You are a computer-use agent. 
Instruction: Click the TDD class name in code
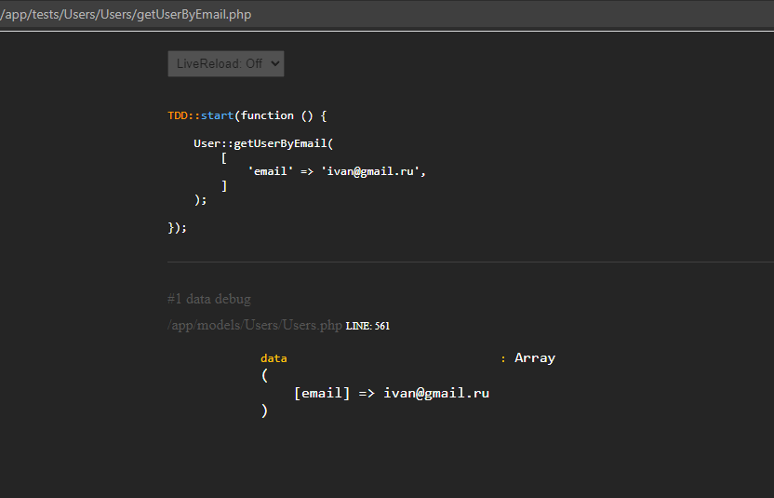click(177, 115)
